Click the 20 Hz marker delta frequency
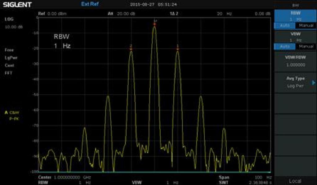Screen dimensions: 317x185 click(x=224, y=14)
